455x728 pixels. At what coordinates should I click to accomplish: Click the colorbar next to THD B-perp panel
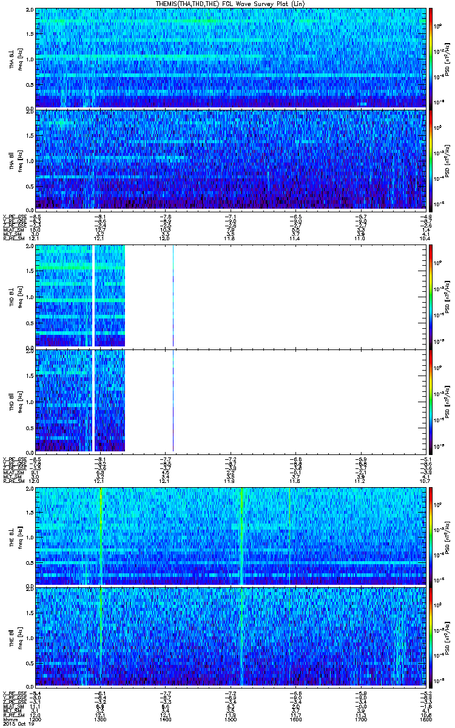tap(431, 295)
